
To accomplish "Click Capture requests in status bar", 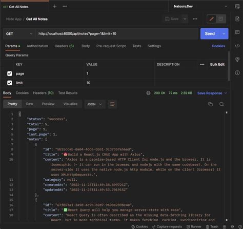I will click(167, 226).
